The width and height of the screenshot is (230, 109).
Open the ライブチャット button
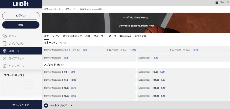coord(21,105)
